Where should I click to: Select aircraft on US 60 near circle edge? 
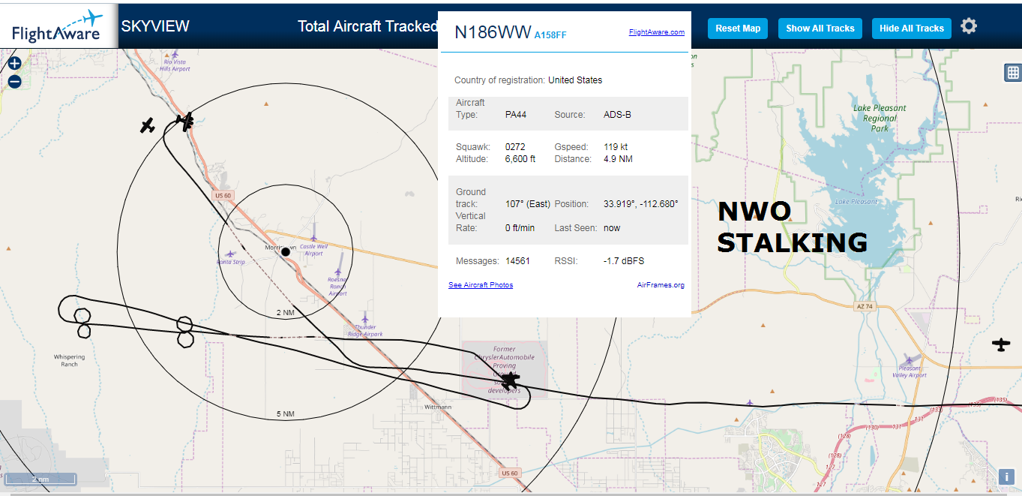point(185,120)
